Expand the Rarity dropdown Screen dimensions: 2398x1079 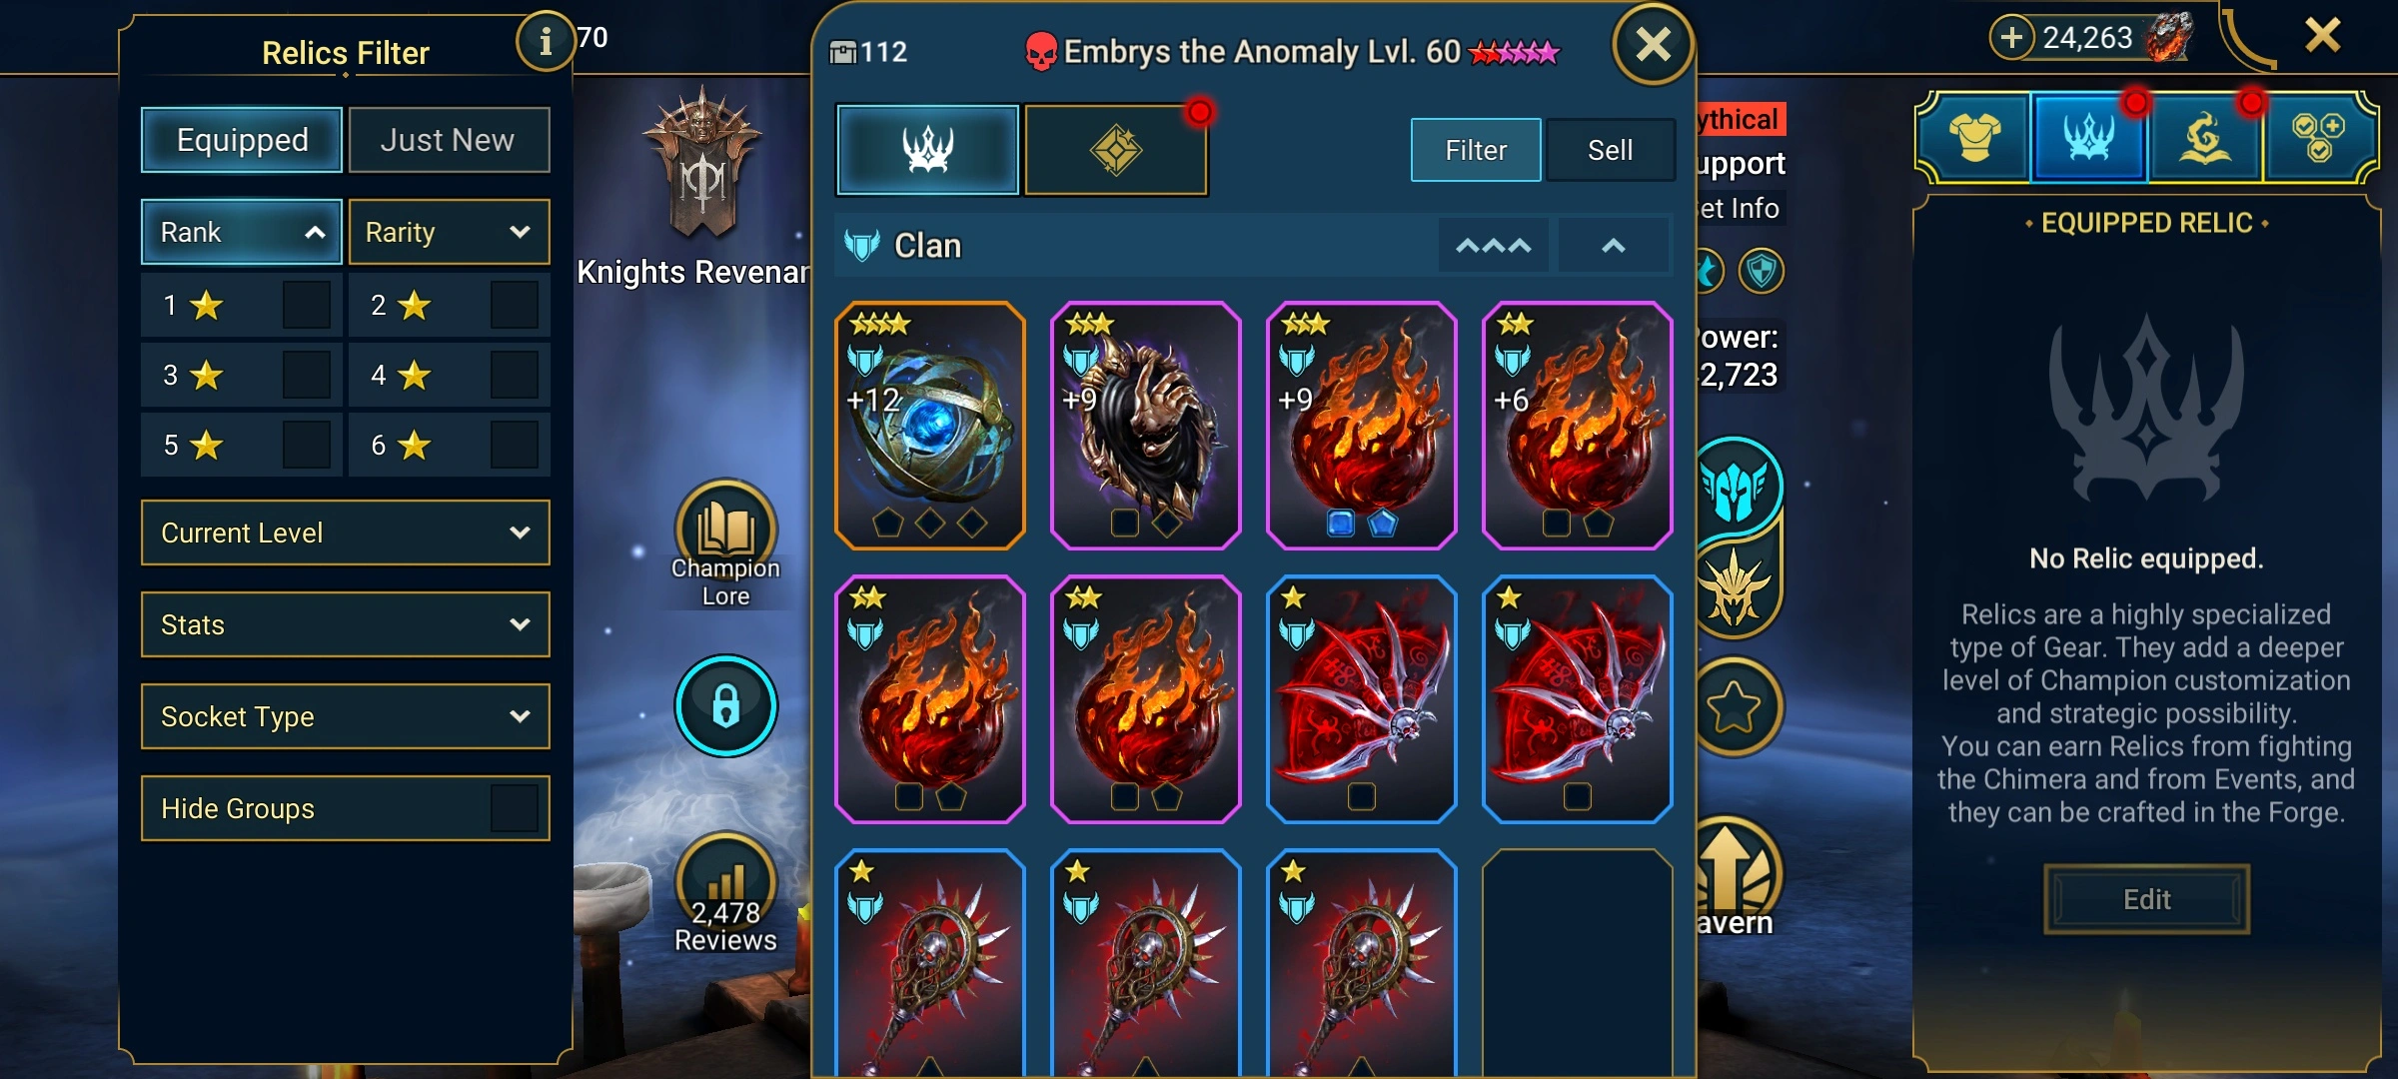click(x=449, y=232)
